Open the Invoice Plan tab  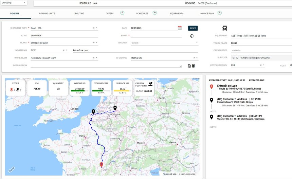207,13
